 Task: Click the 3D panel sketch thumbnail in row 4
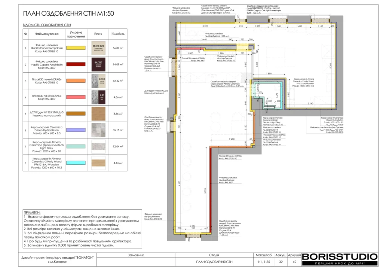click(x=98, y=97)
